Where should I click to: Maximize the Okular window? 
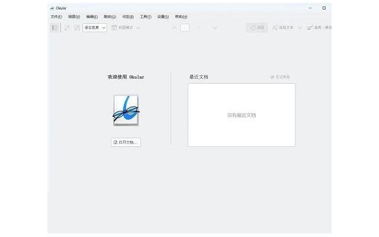point(324,8)
